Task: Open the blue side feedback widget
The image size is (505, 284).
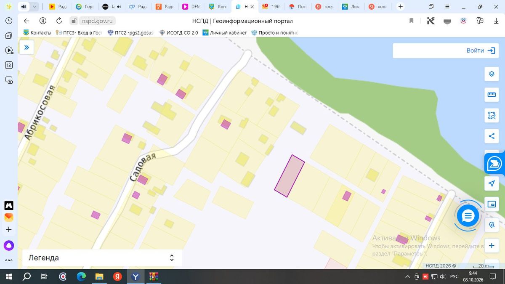Action: (x=494, y=164)
